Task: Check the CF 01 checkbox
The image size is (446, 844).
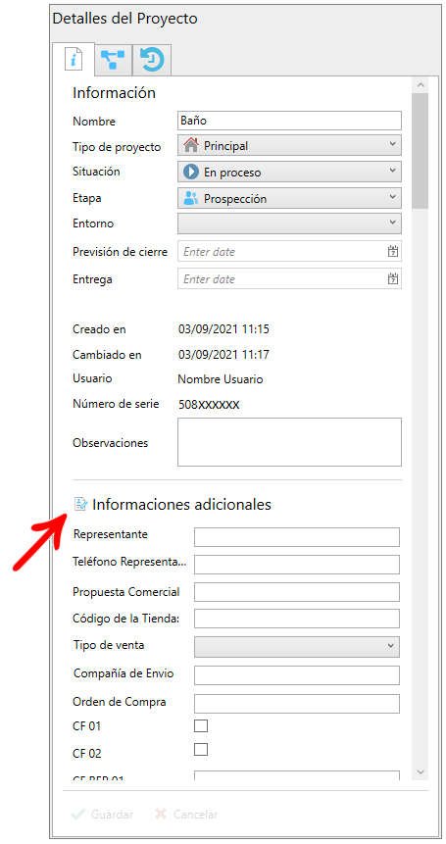Action: pos(201,725)
